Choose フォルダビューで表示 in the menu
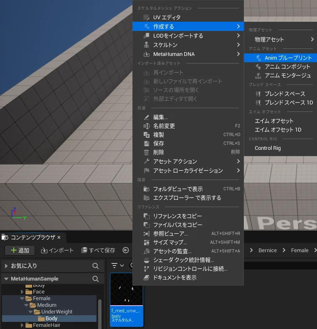Viewport: 317px width, 329px height. coord(188,189)
